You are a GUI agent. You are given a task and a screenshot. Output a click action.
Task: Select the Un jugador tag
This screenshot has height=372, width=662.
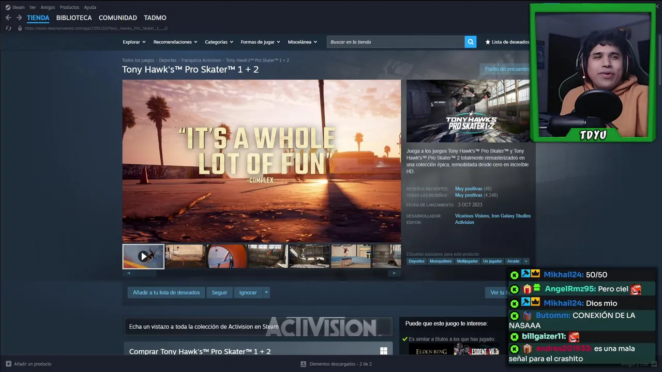(492, 261)
